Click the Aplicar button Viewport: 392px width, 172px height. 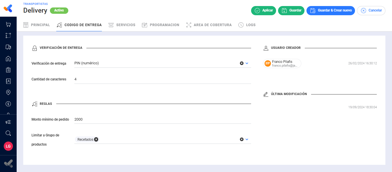tap(263, 10)
